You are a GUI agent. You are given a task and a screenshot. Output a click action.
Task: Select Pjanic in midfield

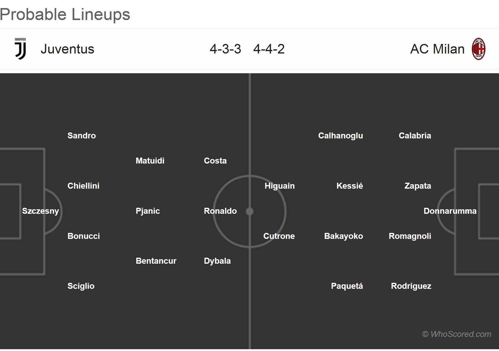click(x=148, y=211)
